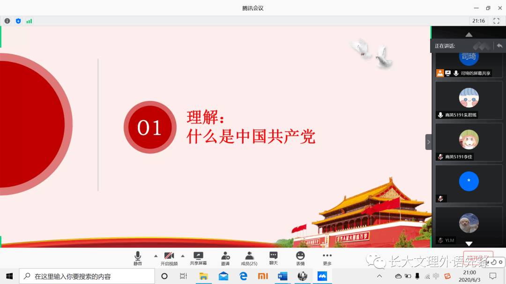Turn on video with 开启视频
The height and width of the screenshot is (284, 506).
(x=169, y=258)
